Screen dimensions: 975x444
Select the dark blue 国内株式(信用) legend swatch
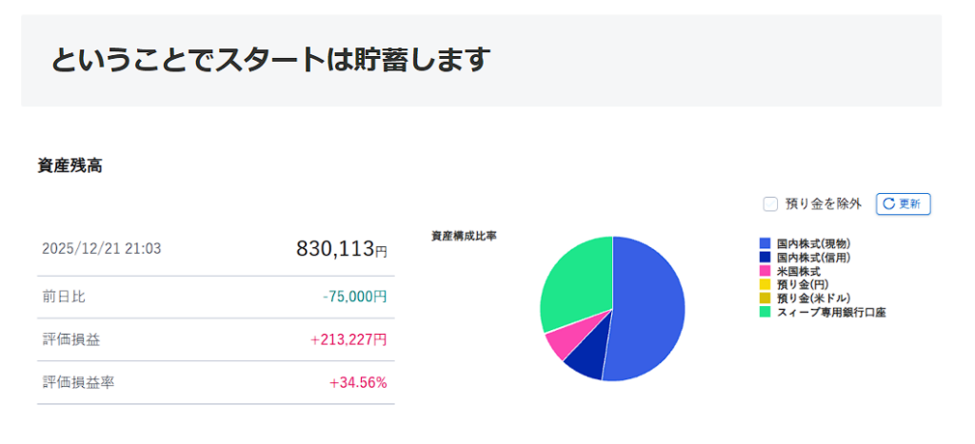765,258
